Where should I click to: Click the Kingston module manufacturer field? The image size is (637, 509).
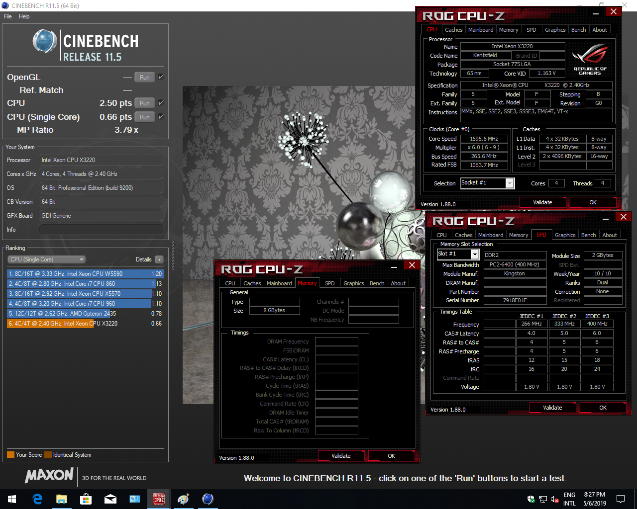point(514,274)
